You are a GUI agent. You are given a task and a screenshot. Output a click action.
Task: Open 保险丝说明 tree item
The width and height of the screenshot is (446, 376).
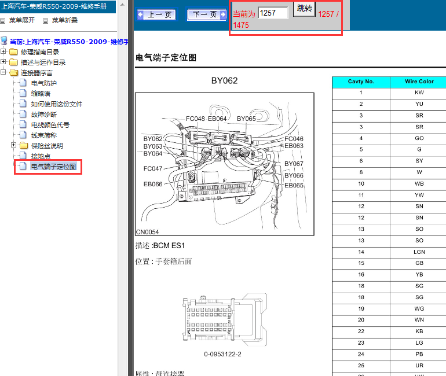[47, 146]
